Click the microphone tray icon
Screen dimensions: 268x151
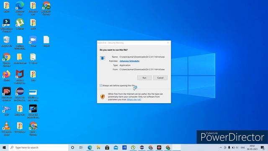229,147
